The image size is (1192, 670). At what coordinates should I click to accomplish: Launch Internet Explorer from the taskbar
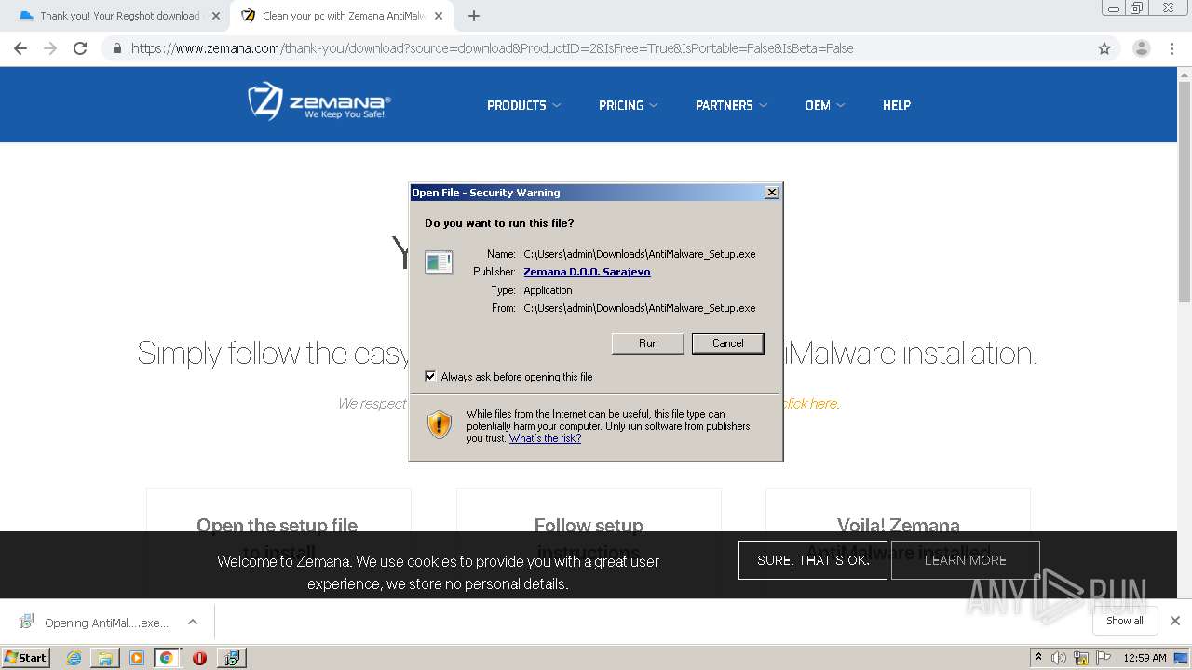(x=74, y=658)
